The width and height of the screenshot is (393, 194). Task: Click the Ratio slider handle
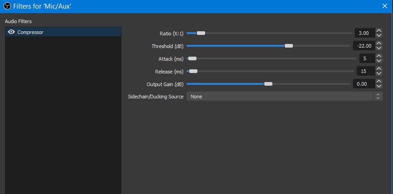[201, 33]
